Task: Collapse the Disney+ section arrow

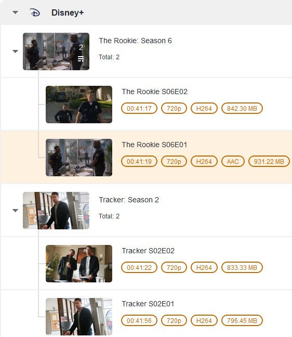Action: click(15, 12)
